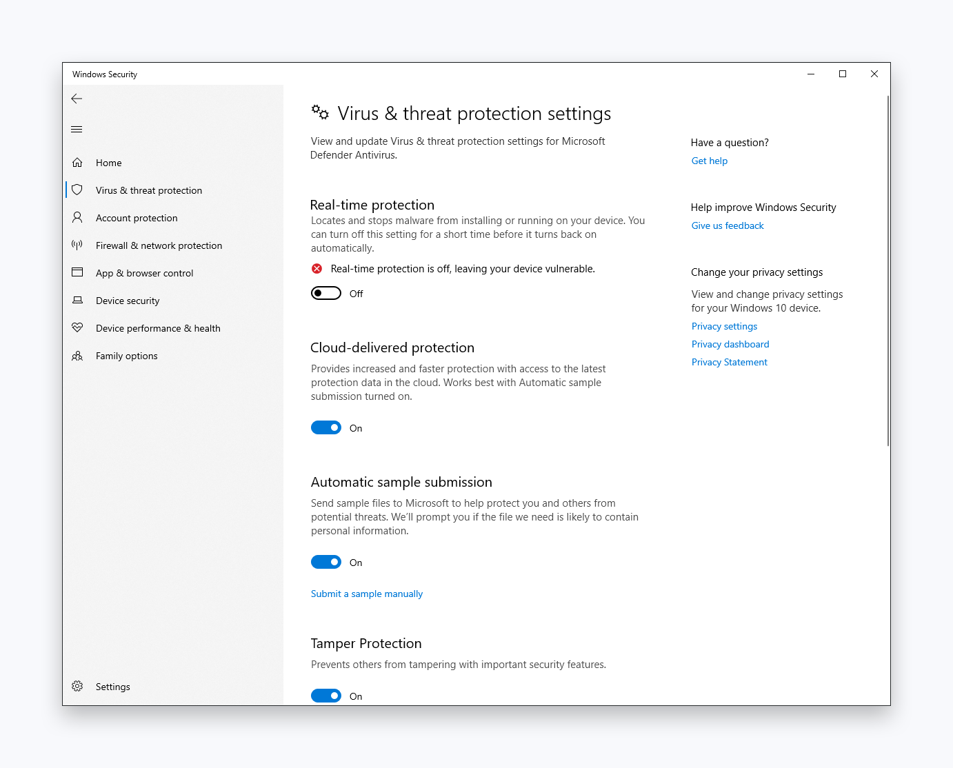This screenshot has height=768, width=953.
Task: Turn on Real-time protection toggle
Action: (326, 293)
